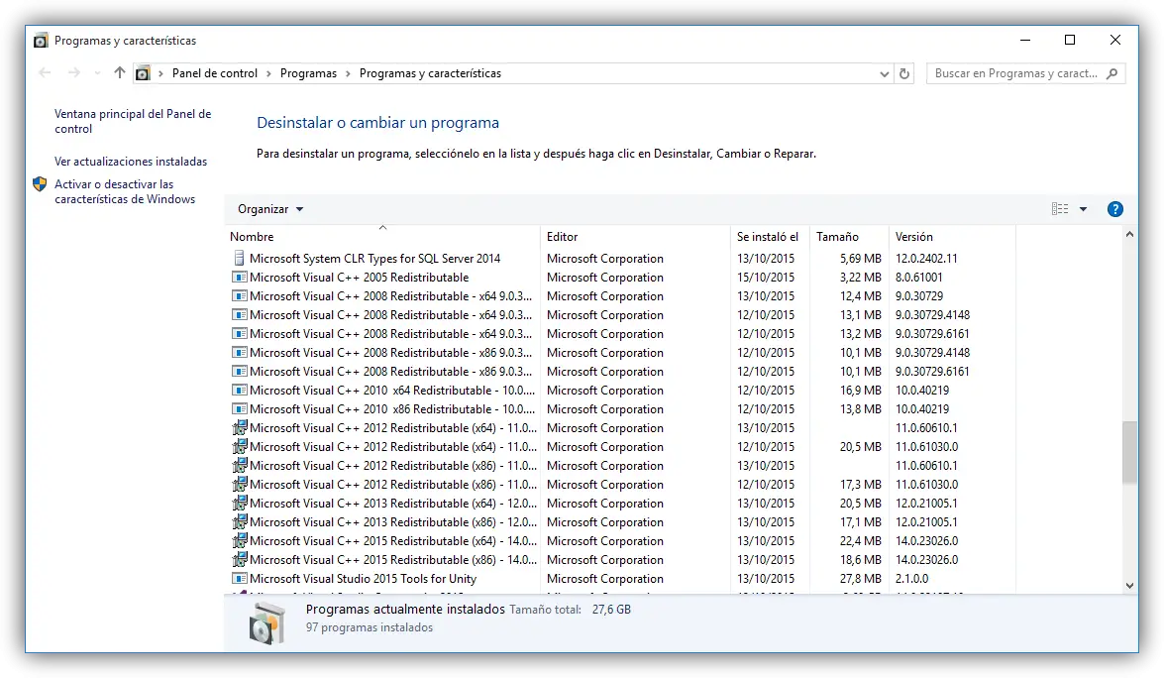1164x678 pixels.
Task: Click the scroll up arrow of the program list
Action: (x=1129, y=235)
